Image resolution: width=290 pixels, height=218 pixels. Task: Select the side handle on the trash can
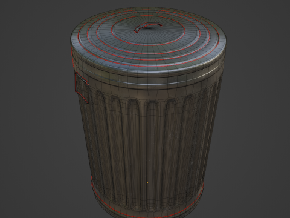82,88
